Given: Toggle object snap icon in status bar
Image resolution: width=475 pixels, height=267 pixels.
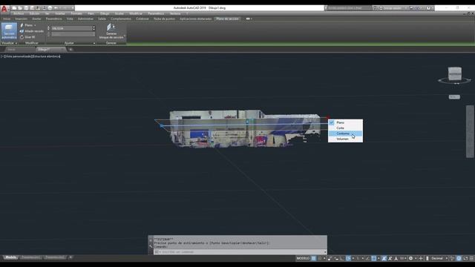Looking at the screenshot, I should tap(374, 258).
